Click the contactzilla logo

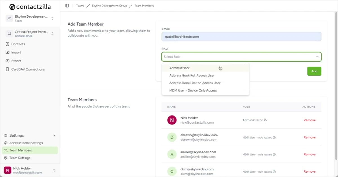point(30,7)
